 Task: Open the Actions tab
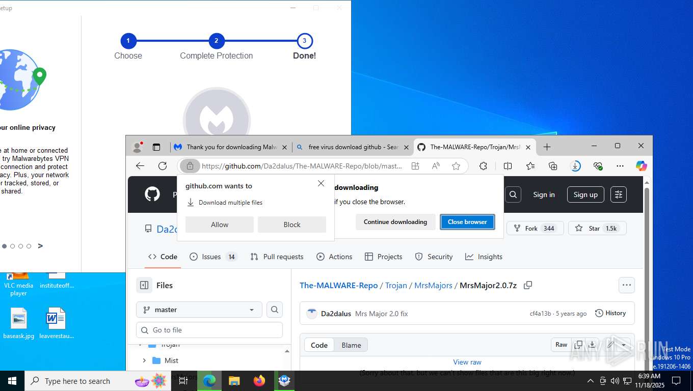(x=334, y=257)
